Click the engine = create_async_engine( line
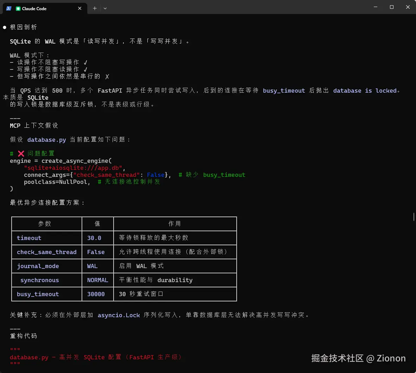 [x=61, y=161]
